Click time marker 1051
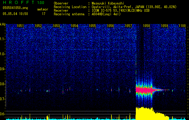This screenshot has height=120, width=189. click(20, 26)
